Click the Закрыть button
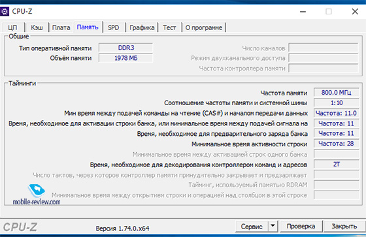The height and width of the screenshot is (237, 366). pyautogui.click(x=344, y=227)
